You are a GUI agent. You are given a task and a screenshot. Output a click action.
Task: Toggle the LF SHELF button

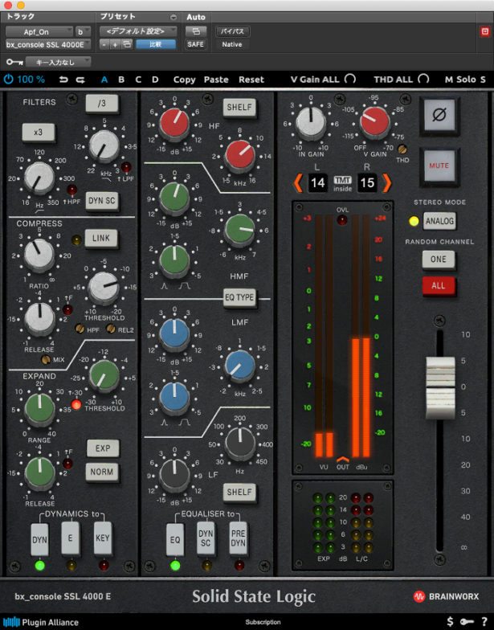pyautogui.click(x=239, y=492)
